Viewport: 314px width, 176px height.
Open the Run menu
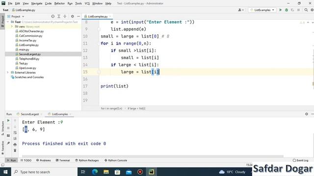click(x=70, y=3)
